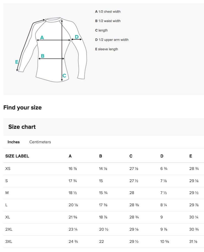The height and width of the screenshot is (252, 204).
Task: Click the teal E label beside the sleeve
Action: coord(17,62)
